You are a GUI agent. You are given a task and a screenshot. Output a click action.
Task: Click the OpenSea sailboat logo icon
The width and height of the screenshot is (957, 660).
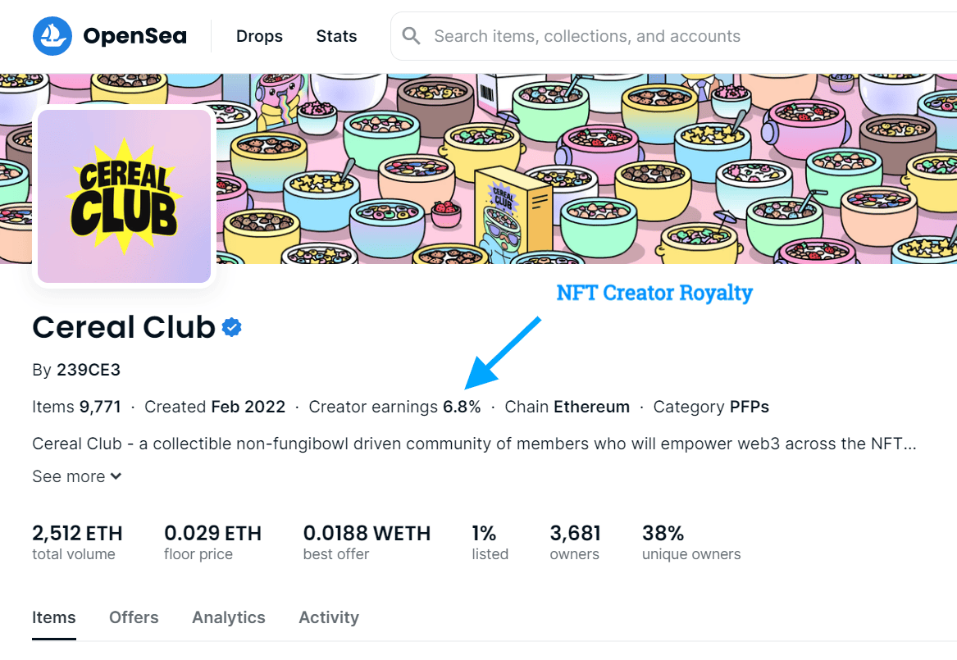[x=52, y=36]
